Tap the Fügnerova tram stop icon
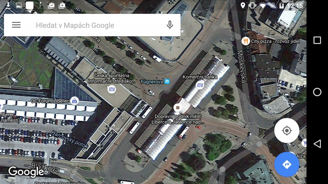Image resolution: width=328 pixels, height=184 pixels. tap(167, 81)
